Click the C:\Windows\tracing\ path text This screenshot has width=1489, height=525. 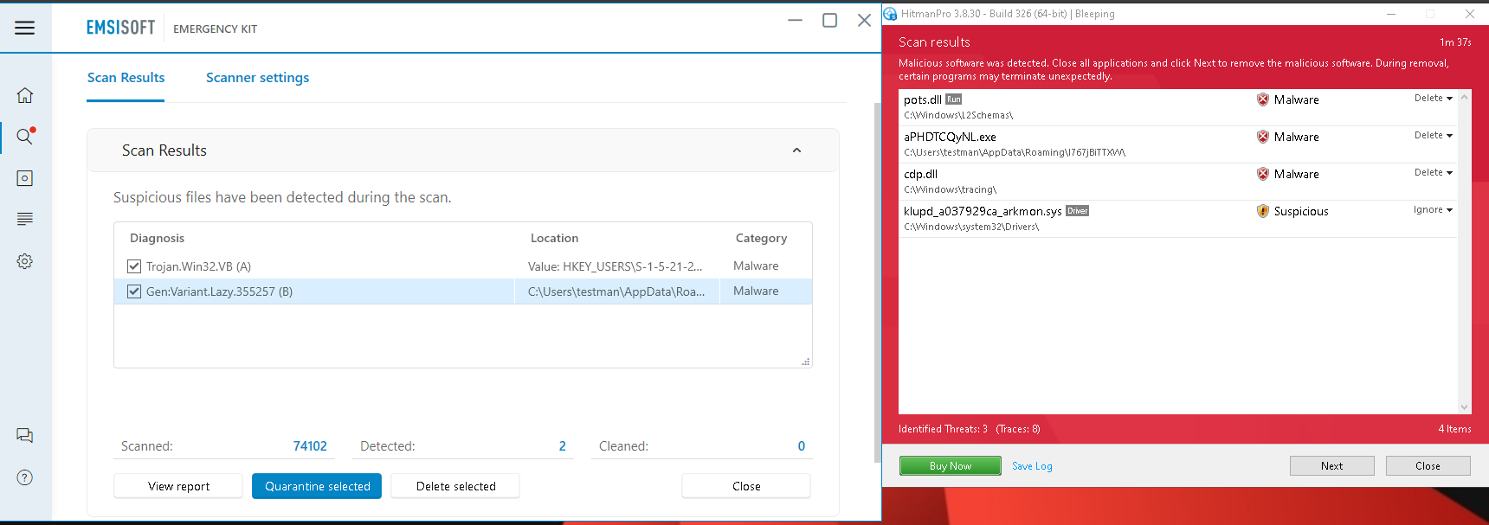coord(950,189)
